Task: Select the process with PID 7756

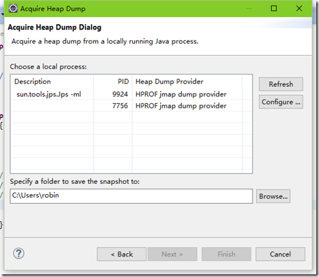Action: [x=131, y=106]
